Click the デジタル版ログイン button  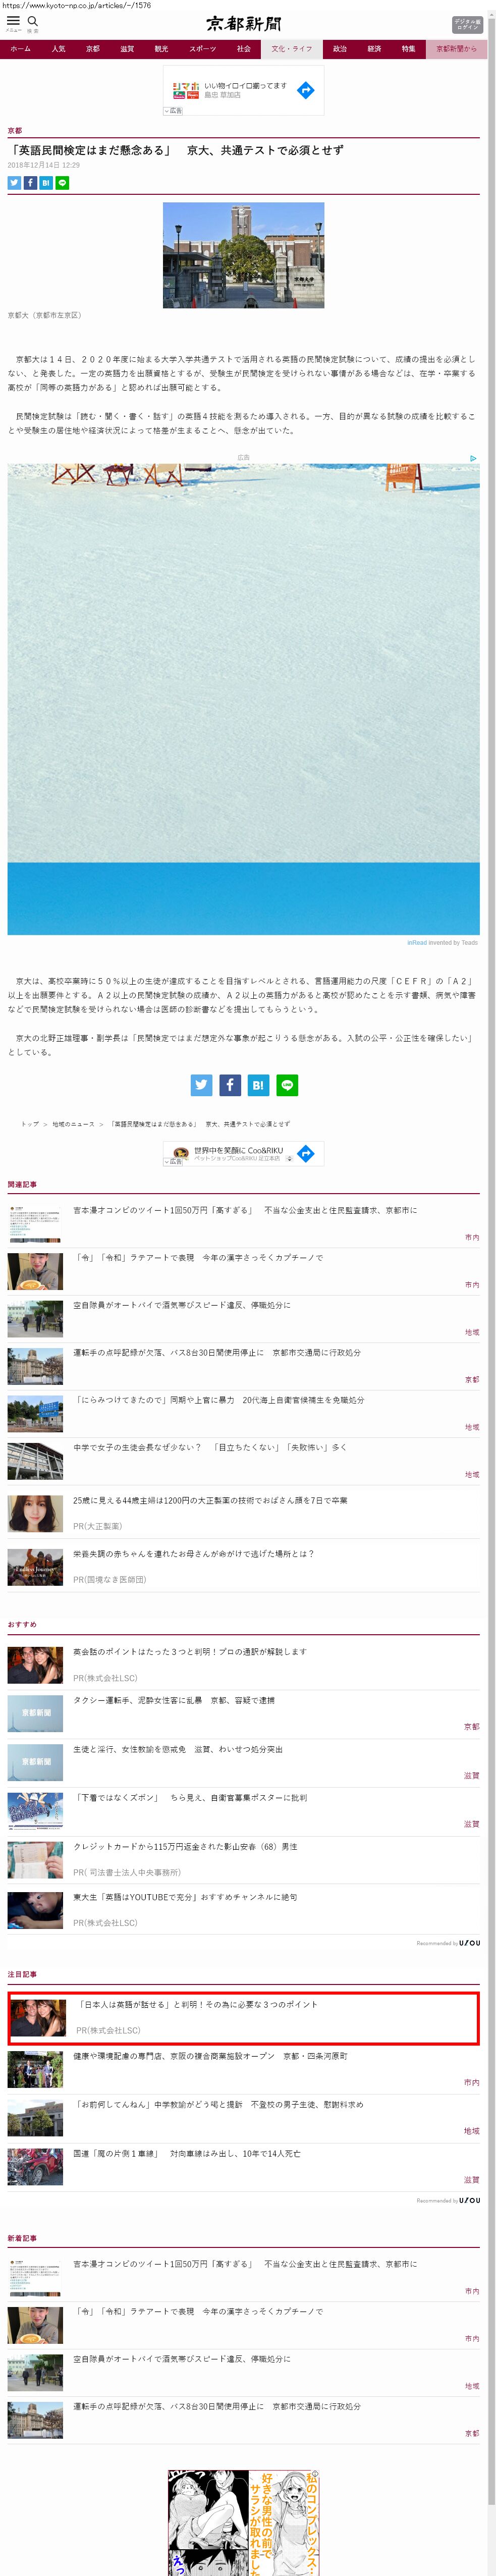pyautogui.click(x=467, y=24)
